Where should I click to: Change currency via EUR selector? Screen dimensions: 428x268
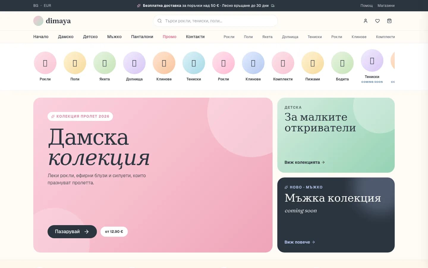47,6
